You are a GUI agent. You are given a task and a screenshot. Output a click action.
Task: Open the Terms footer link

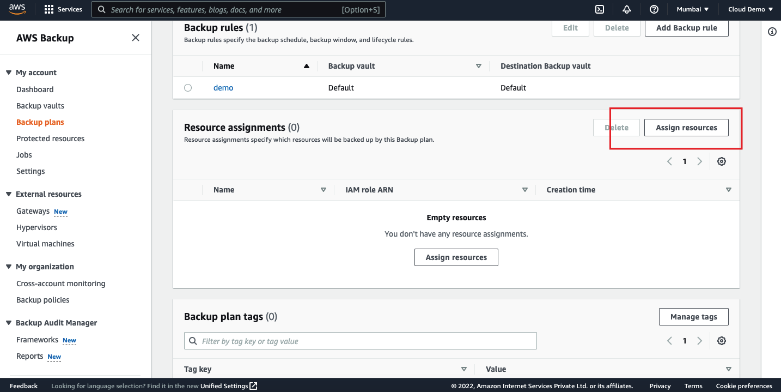pos(693,386)
